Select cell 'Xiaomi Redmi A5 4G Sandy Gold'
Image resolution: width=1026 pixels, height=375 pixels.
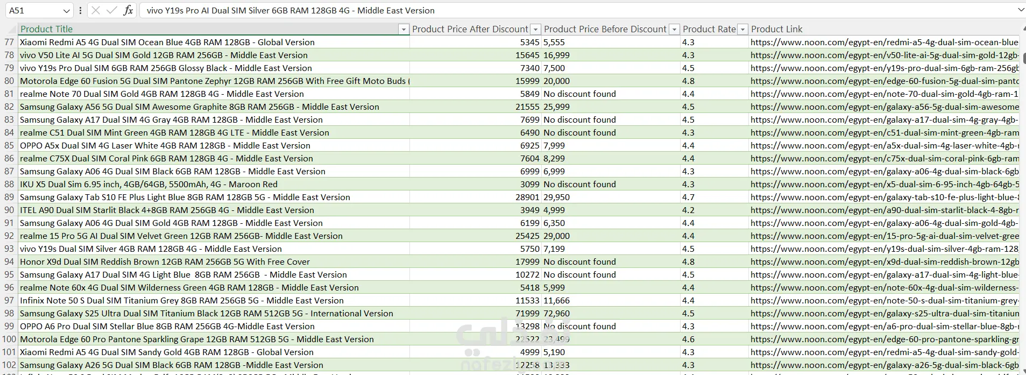tap(214, 352)
